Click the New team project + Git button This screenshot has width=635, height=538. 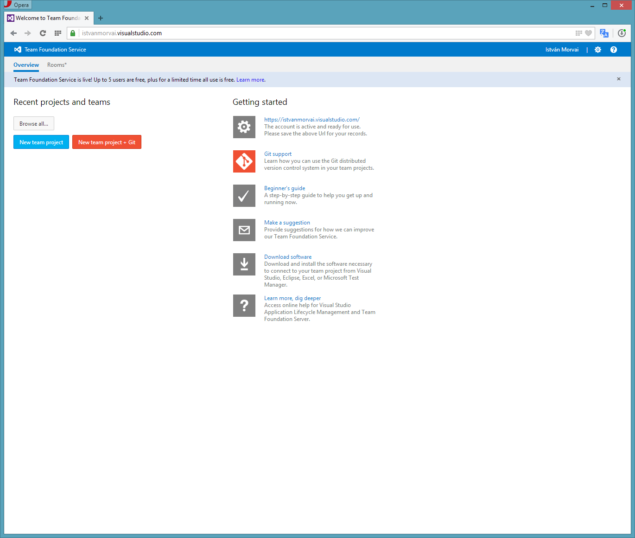click(x=107, y=142)
